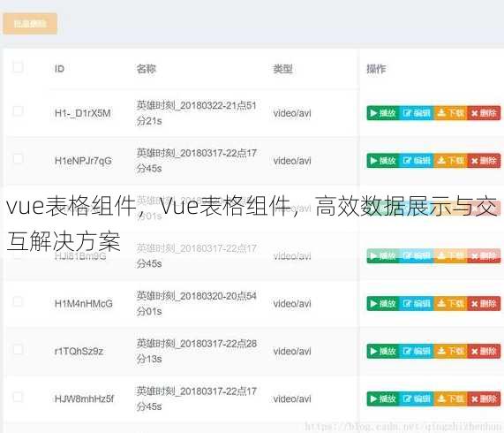Screen dimensions: 504x433
Task: Play the r1TQhSz9z video
Action: tap(383, 351)
